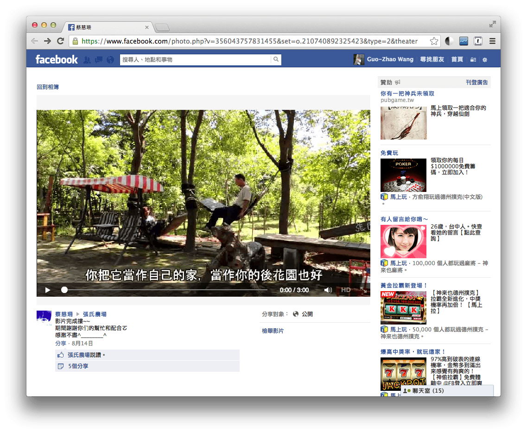Screen dimensions: 527x433
Task: Focus the Facebook search input field
Action: [195, 60]
